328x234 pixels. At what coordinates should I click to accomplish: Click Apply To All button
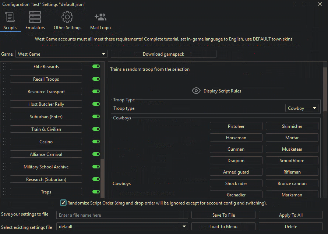(x=291, y=215)
